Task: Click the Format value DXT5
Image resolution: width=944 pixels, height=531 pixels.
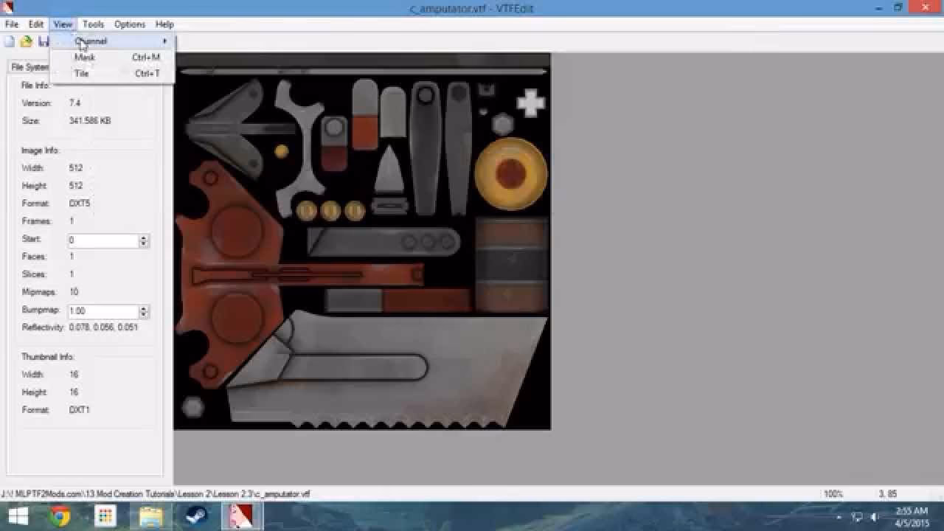Action: pos(80,204)
